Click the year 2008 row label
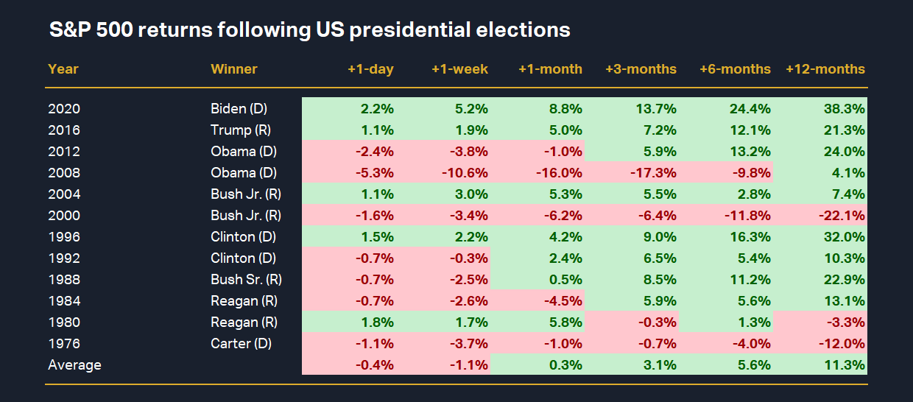This screenshot has width=913, height=402. pos(64,173)
